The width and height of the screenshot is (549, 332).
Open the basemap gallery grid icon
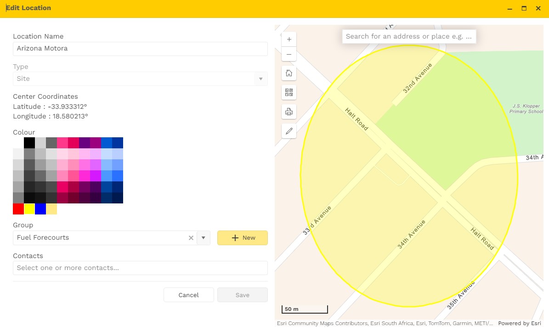(x=289, y=92)
